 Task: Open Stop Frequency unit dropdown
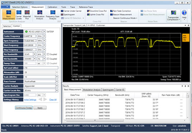(44, 50)
